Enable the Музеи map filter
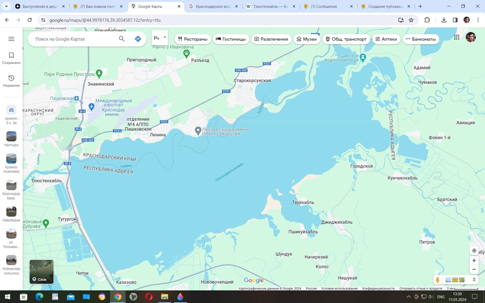 (306, 39)
